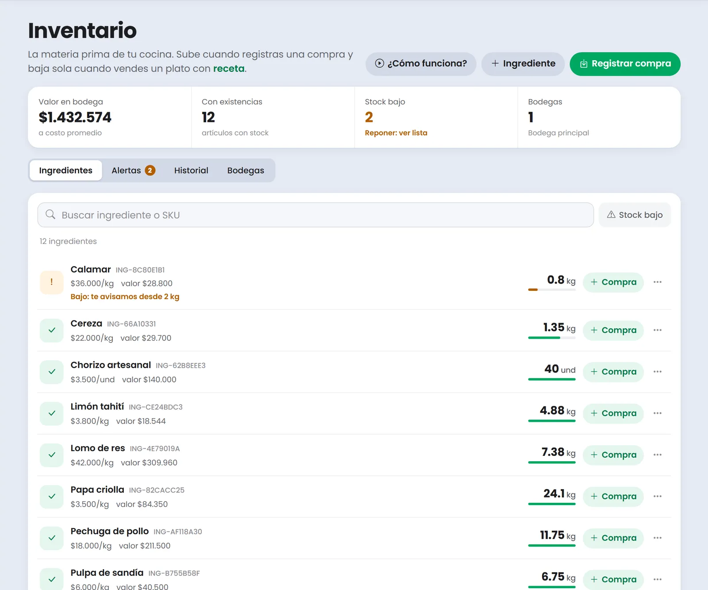Open more options for Lomo de res
708x590 pixels.
(658, 455)
